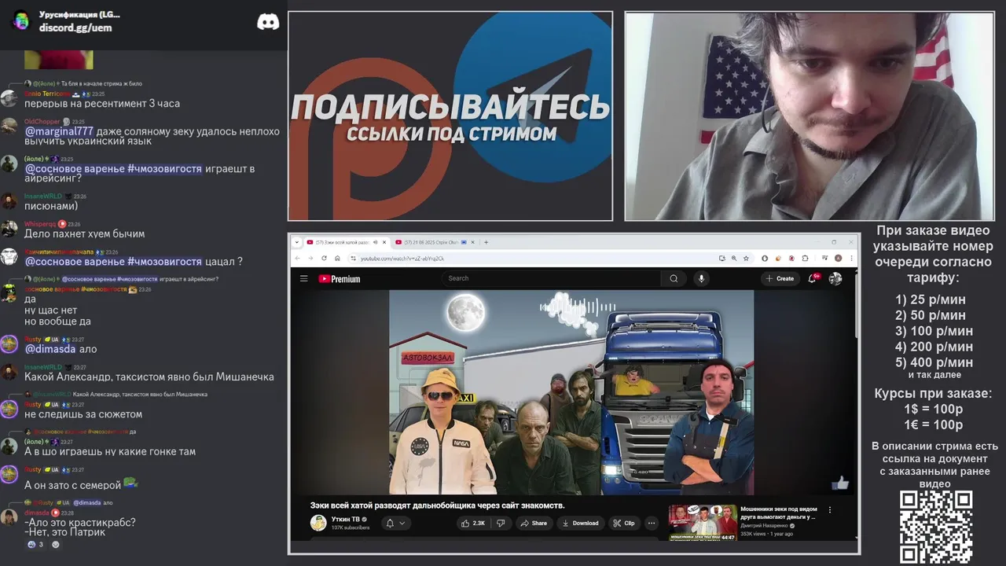
Task: Expand the browser tab search chevron
Action: [296, 242]
